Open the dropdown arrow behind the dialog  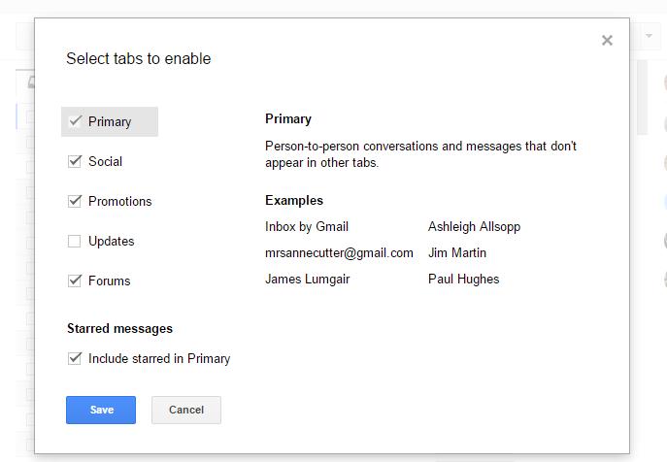coord(649,37)
